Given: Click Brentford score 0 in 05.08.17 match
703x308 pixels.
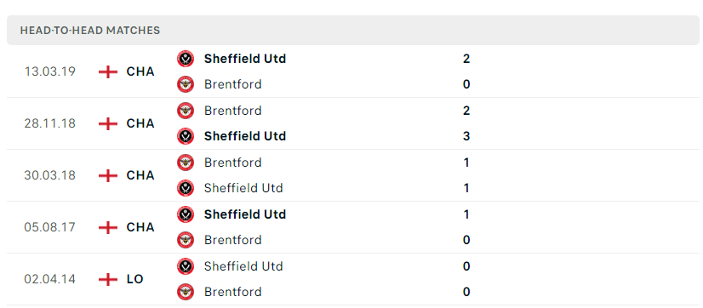Looking at the screenshot, I should 466,240.
